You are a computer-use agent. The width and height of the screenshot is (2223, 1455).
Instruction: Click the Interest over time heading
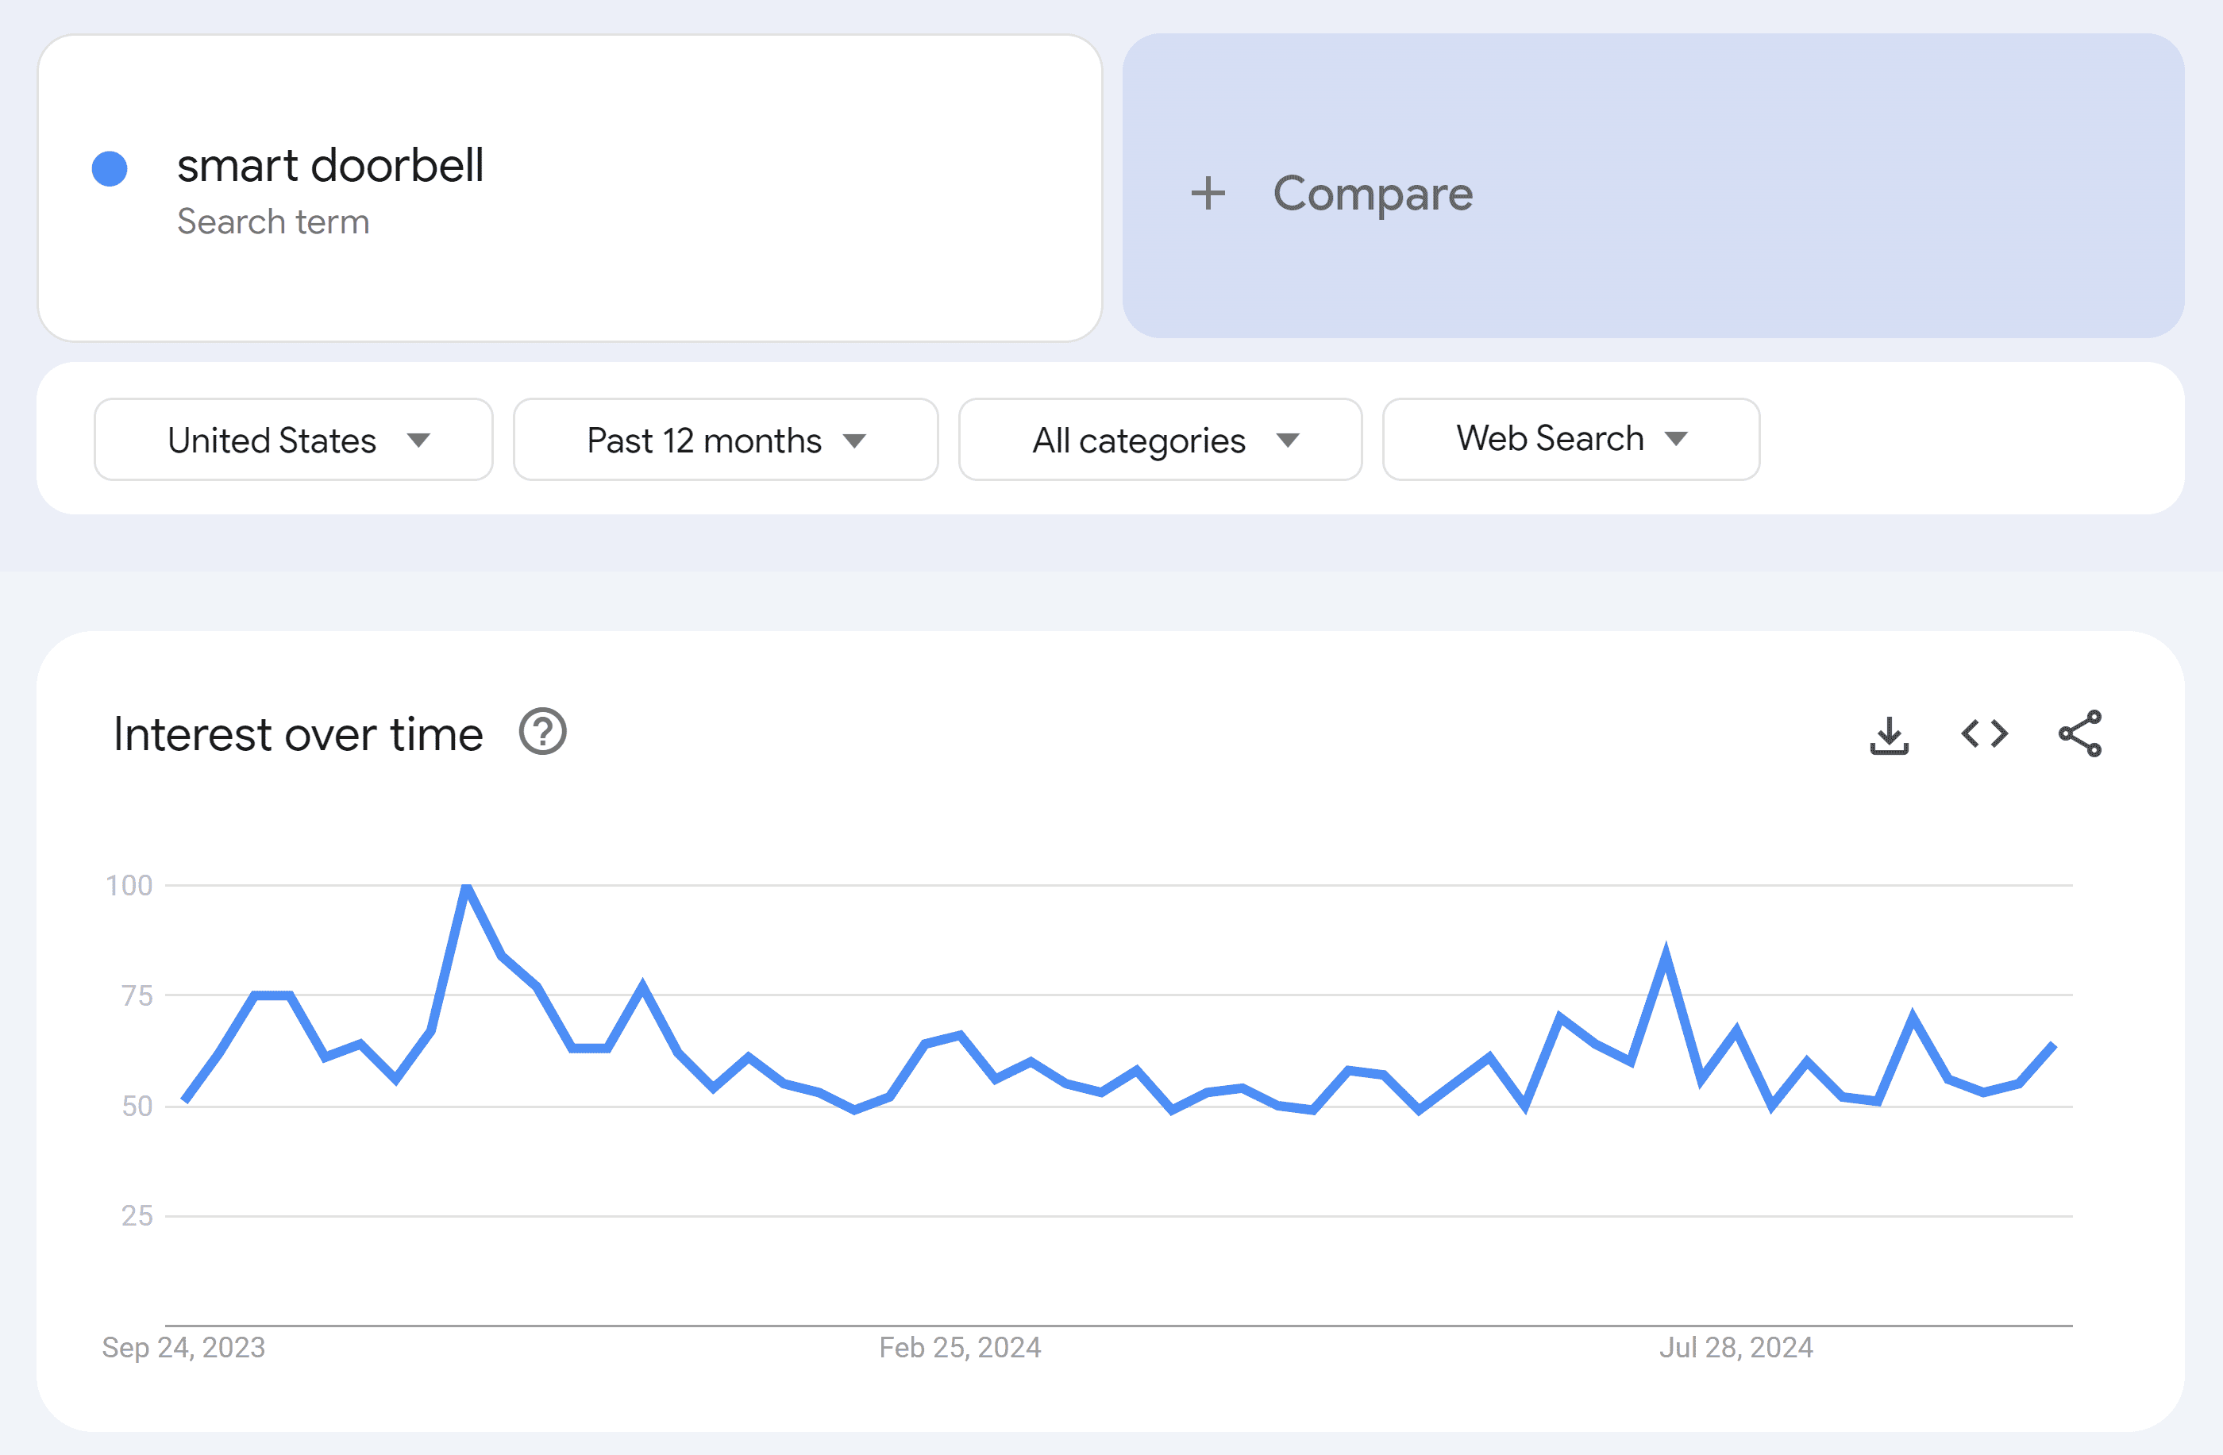pyautogui.click(x=297, y=734)
